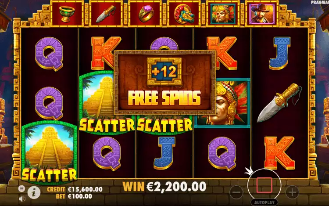
Task: Click the dagger symbol on fifth reel
Action: [x=279, y=103]
